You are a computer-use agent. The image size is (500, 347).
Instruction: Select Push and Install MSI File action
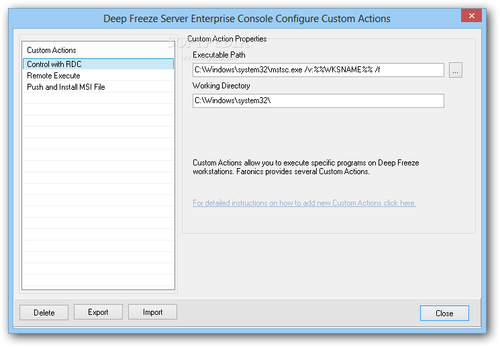point(98,87)
